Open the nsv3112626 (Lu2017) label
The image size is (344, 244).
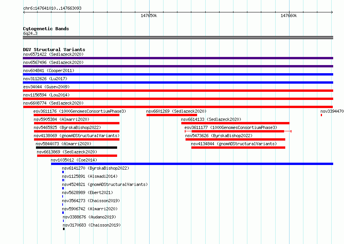tap(45, 79)
